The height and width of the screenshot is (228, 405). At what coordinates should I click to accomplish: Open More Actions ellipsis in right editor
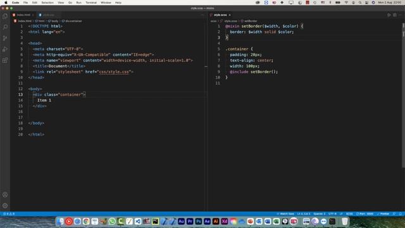[401, 15]
